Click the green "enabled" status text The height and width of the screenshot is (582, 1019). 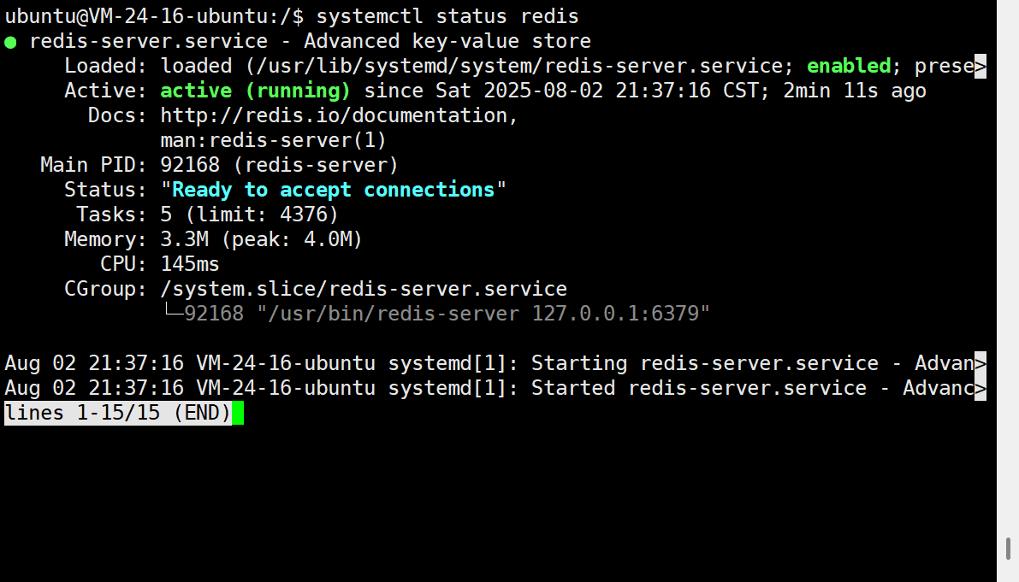849,66
